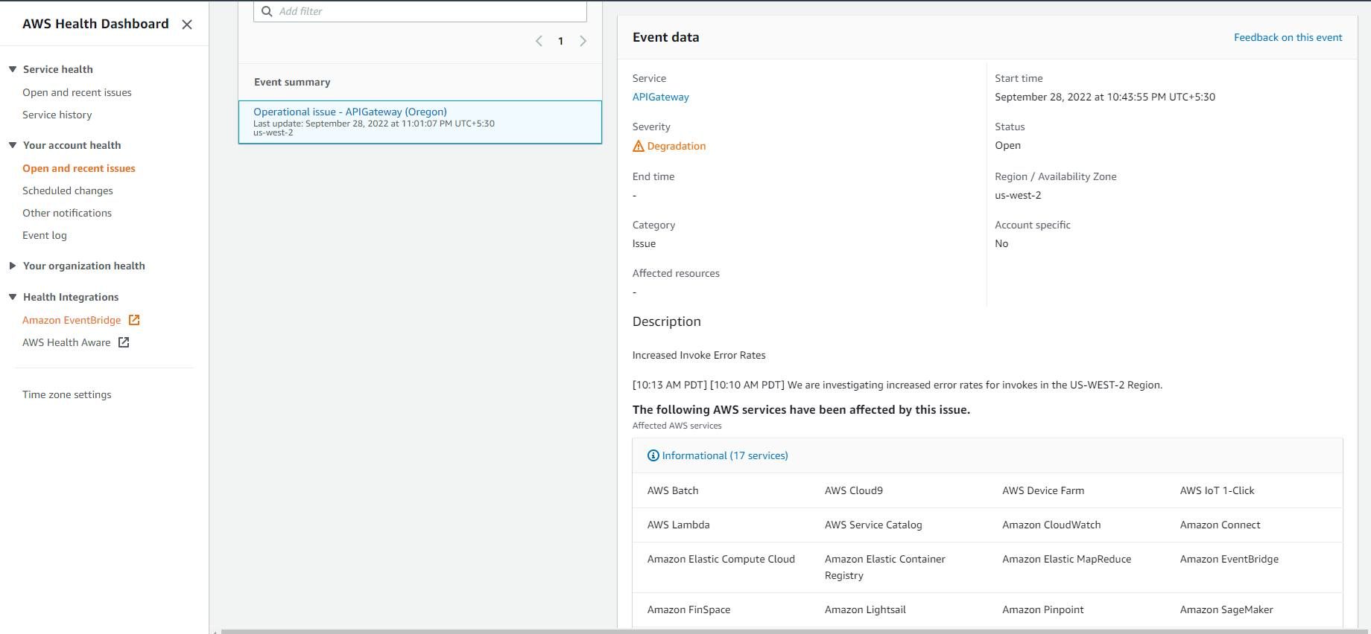The width and height of the screenshot is (1371, 634).
Task: Open 'Open and recent issues' under Service health
Action: click(x=77, y=92)
